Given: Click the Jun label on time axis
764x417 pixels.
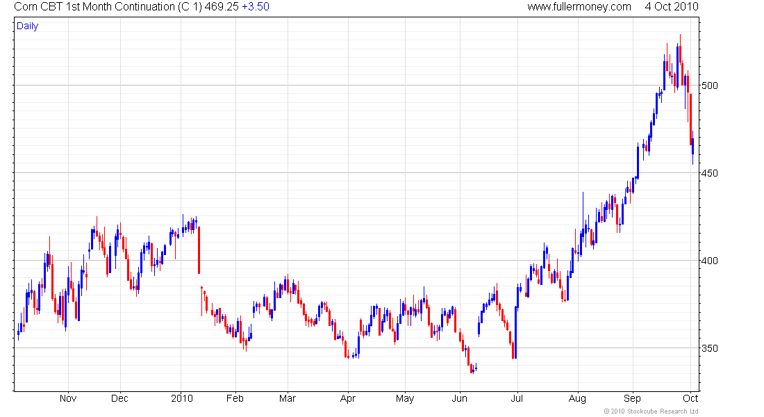Looking at the screenshot, I should (x=460, y=398).
